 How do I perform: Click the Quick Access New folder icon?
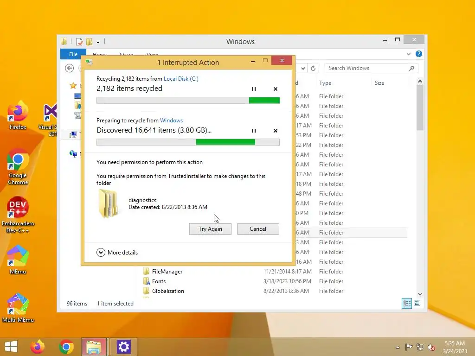[90, 41]
